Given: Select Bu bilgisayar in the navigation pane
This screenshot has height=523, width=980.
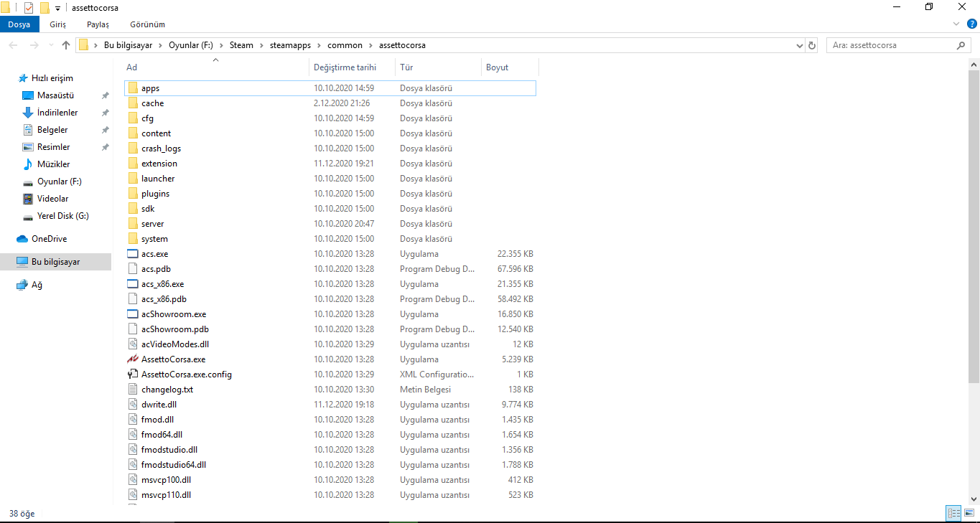Looking at the screenshot, I should click(x=56, y=262).
